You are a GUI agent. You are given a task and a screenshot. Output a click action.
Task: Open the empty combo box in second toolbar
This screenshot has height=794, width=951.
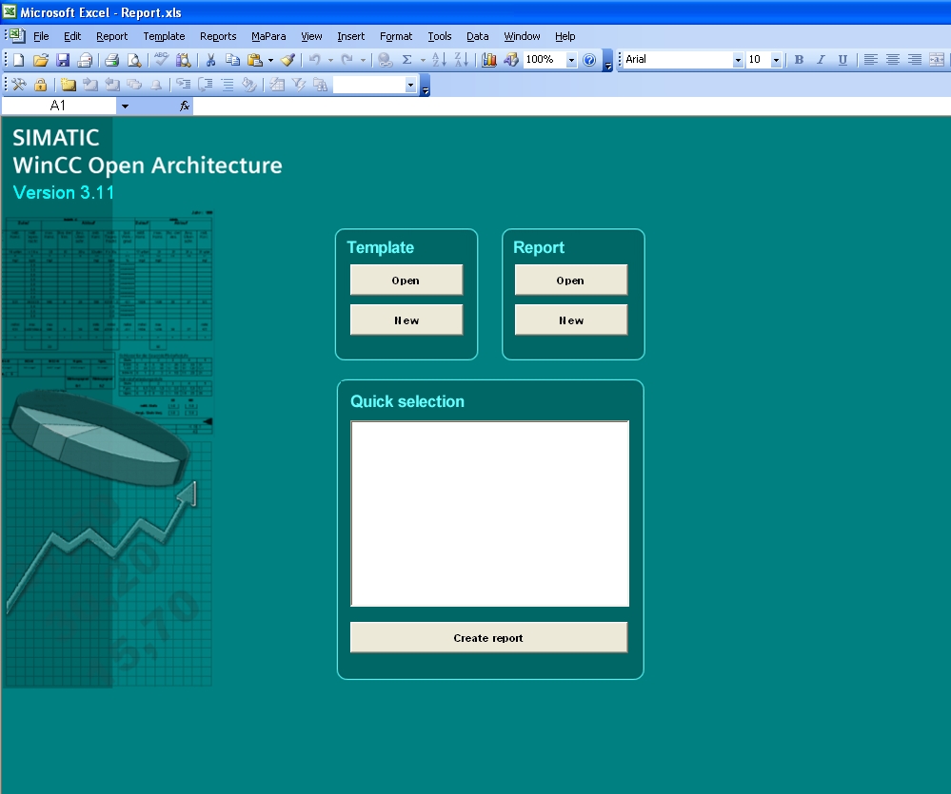pyautogui.click(x=410, y=85)
